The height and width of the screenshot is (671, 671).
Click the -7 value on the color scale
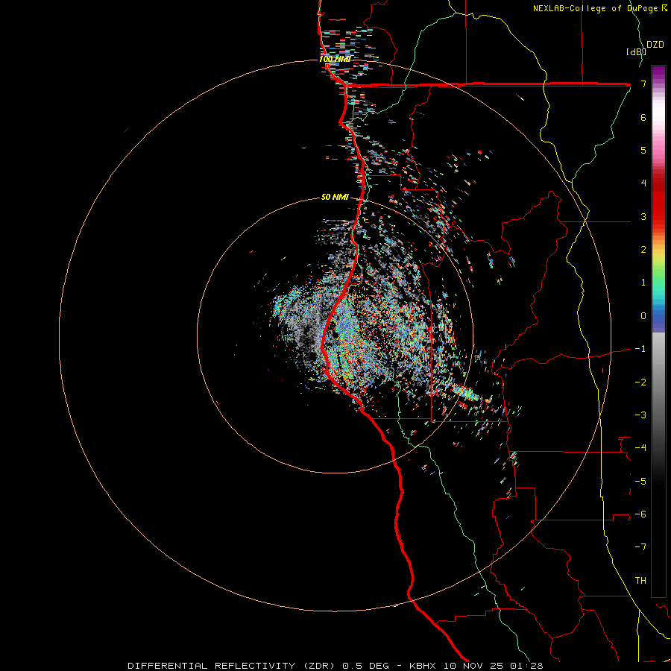tap(640, 547)
